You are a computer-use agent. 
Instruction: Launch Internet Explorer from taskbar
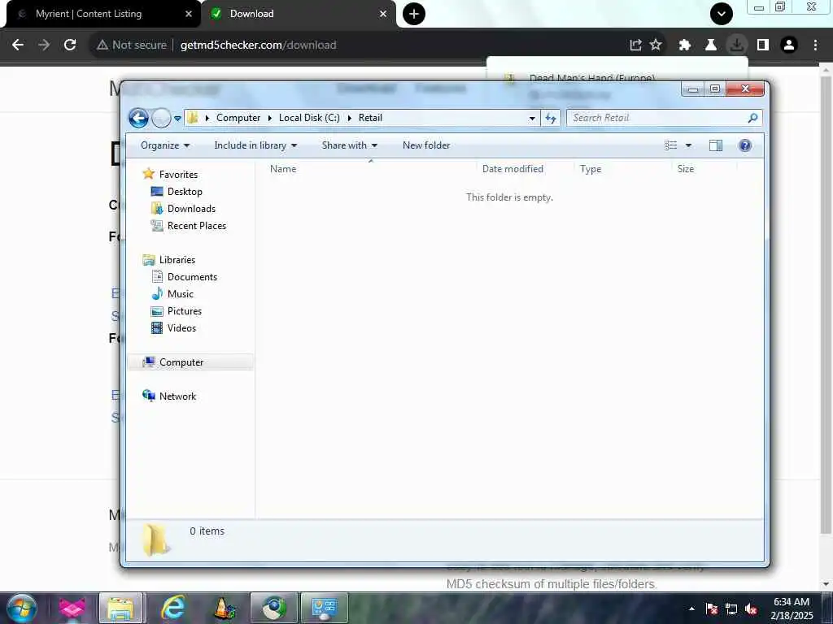pos(173,608)
